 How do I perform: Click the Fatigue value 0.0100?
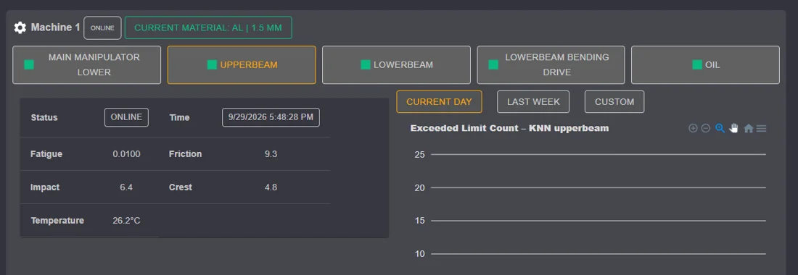126,153
